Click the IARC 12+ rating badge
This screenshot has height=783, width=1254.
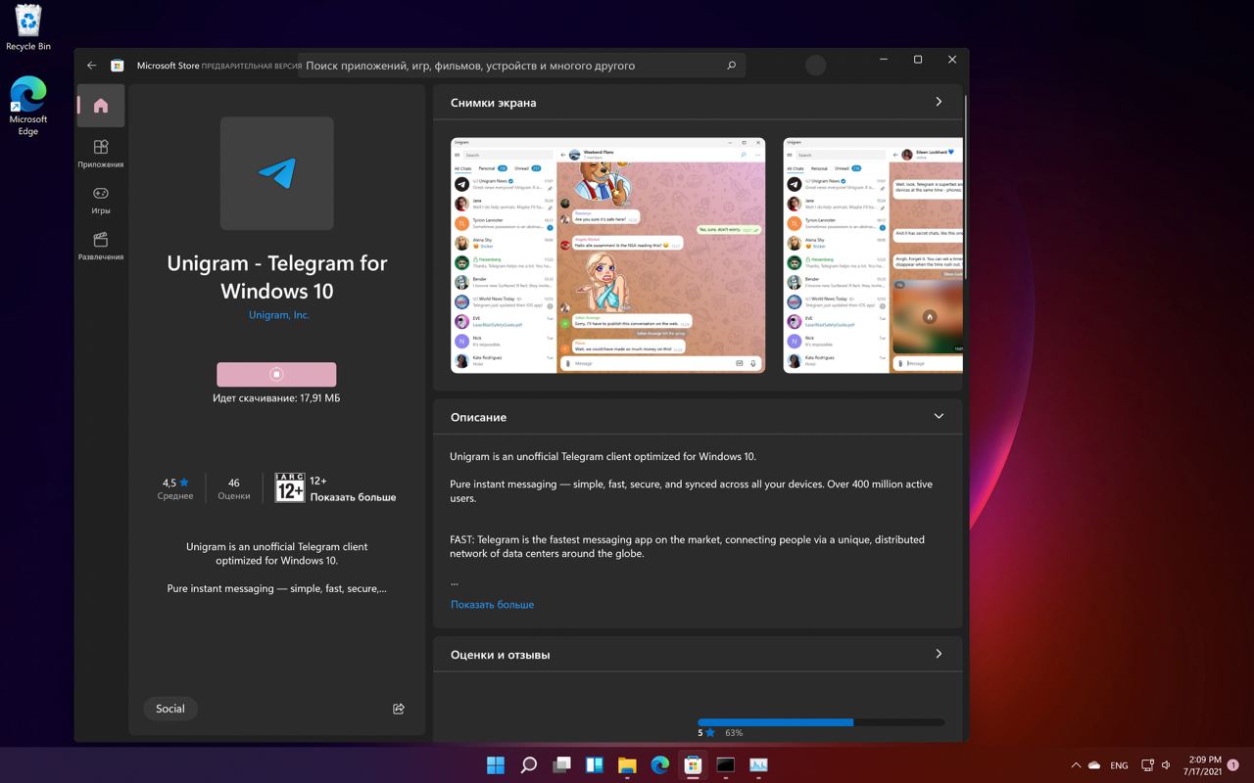point(290,487)
